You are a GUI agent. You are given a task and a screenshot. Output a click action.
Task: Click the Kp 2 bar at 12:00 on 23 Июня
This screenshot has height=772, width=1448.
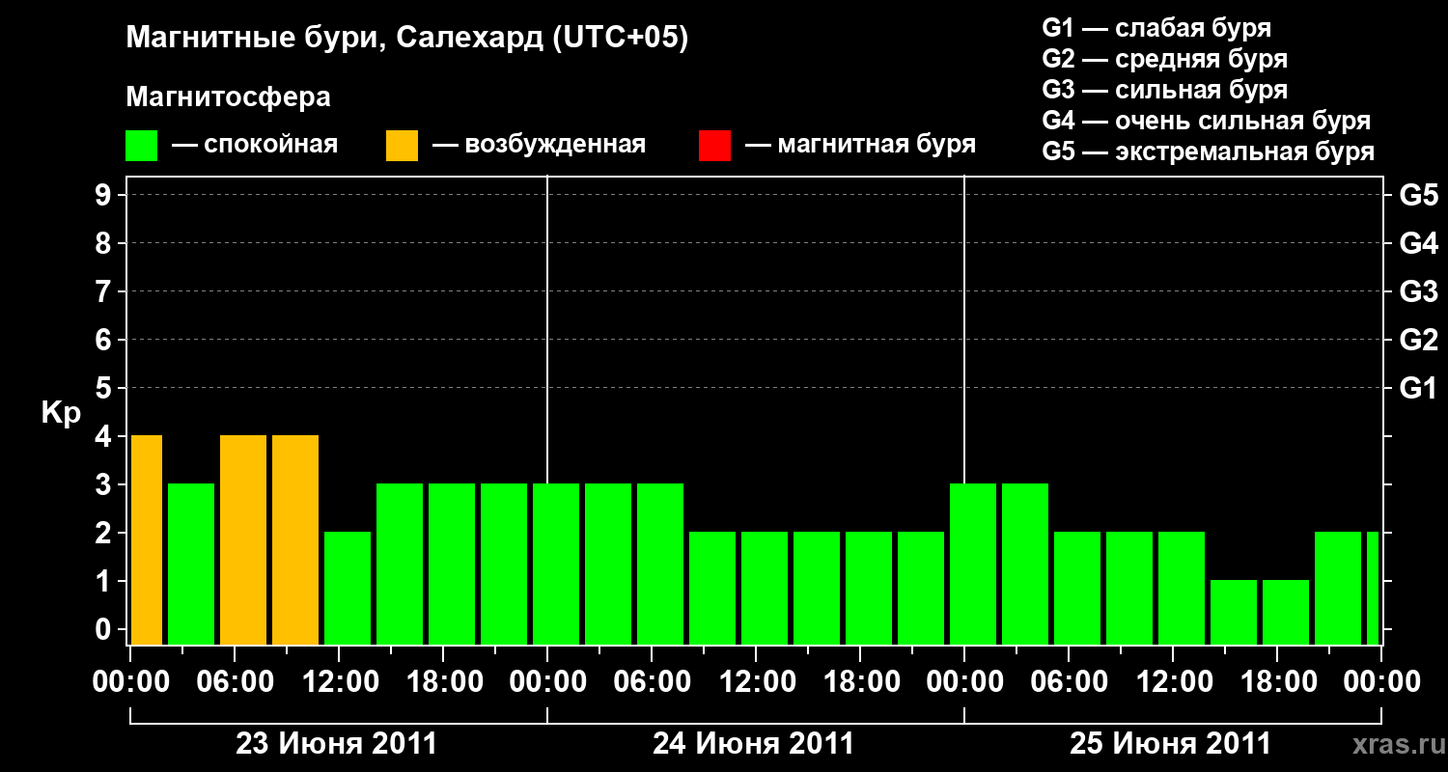coord(348,588)
